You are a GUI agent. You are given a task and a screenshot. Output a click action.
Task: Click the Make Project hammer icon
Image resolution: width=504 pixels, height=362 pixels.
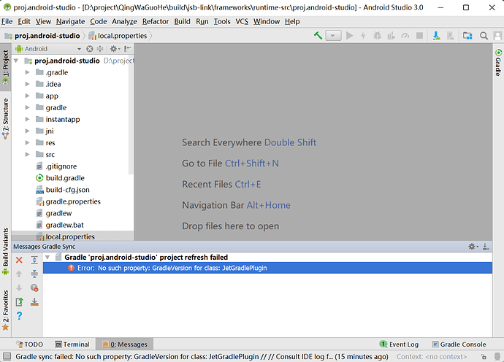[318, 35]
